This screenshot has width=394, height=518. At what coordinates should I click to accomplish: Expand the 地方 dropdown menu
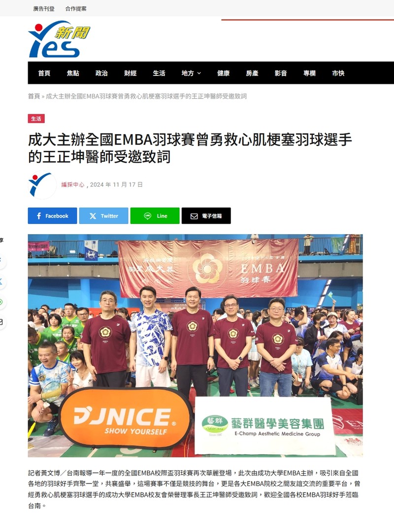[191, 73]
